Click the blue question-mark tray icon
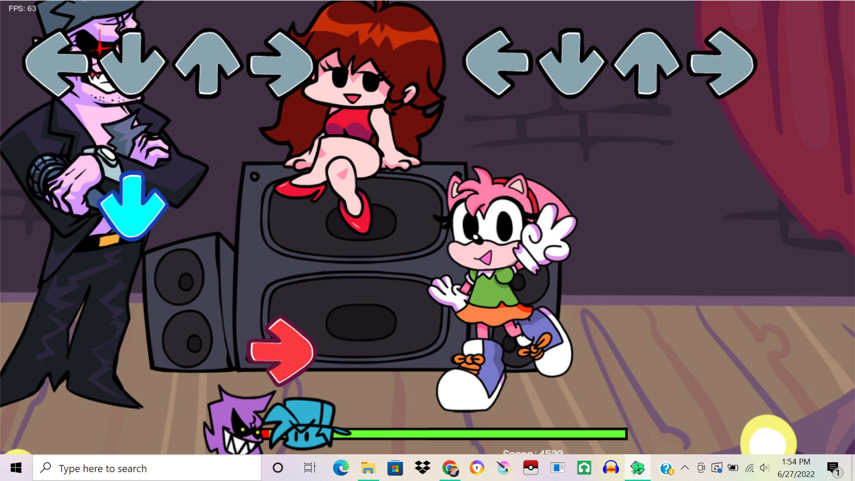This screenshot has height=481, width=855. (x=667, y=468)
